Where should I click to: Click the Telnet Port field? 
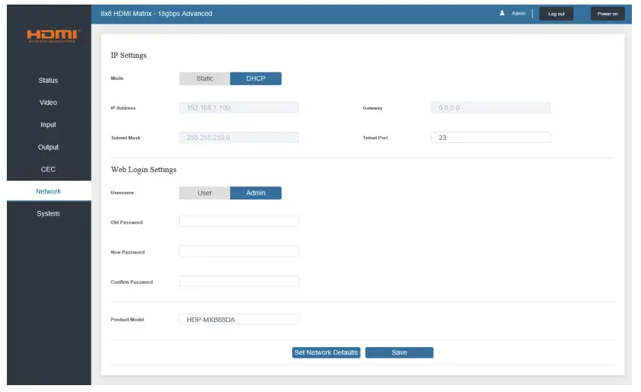[x=490, y=137]
